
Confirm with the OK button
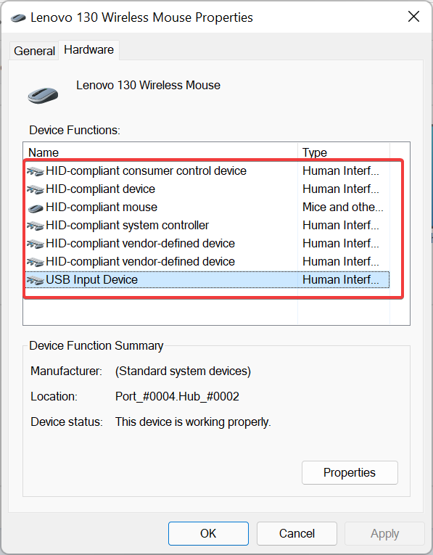coord(208,533)
